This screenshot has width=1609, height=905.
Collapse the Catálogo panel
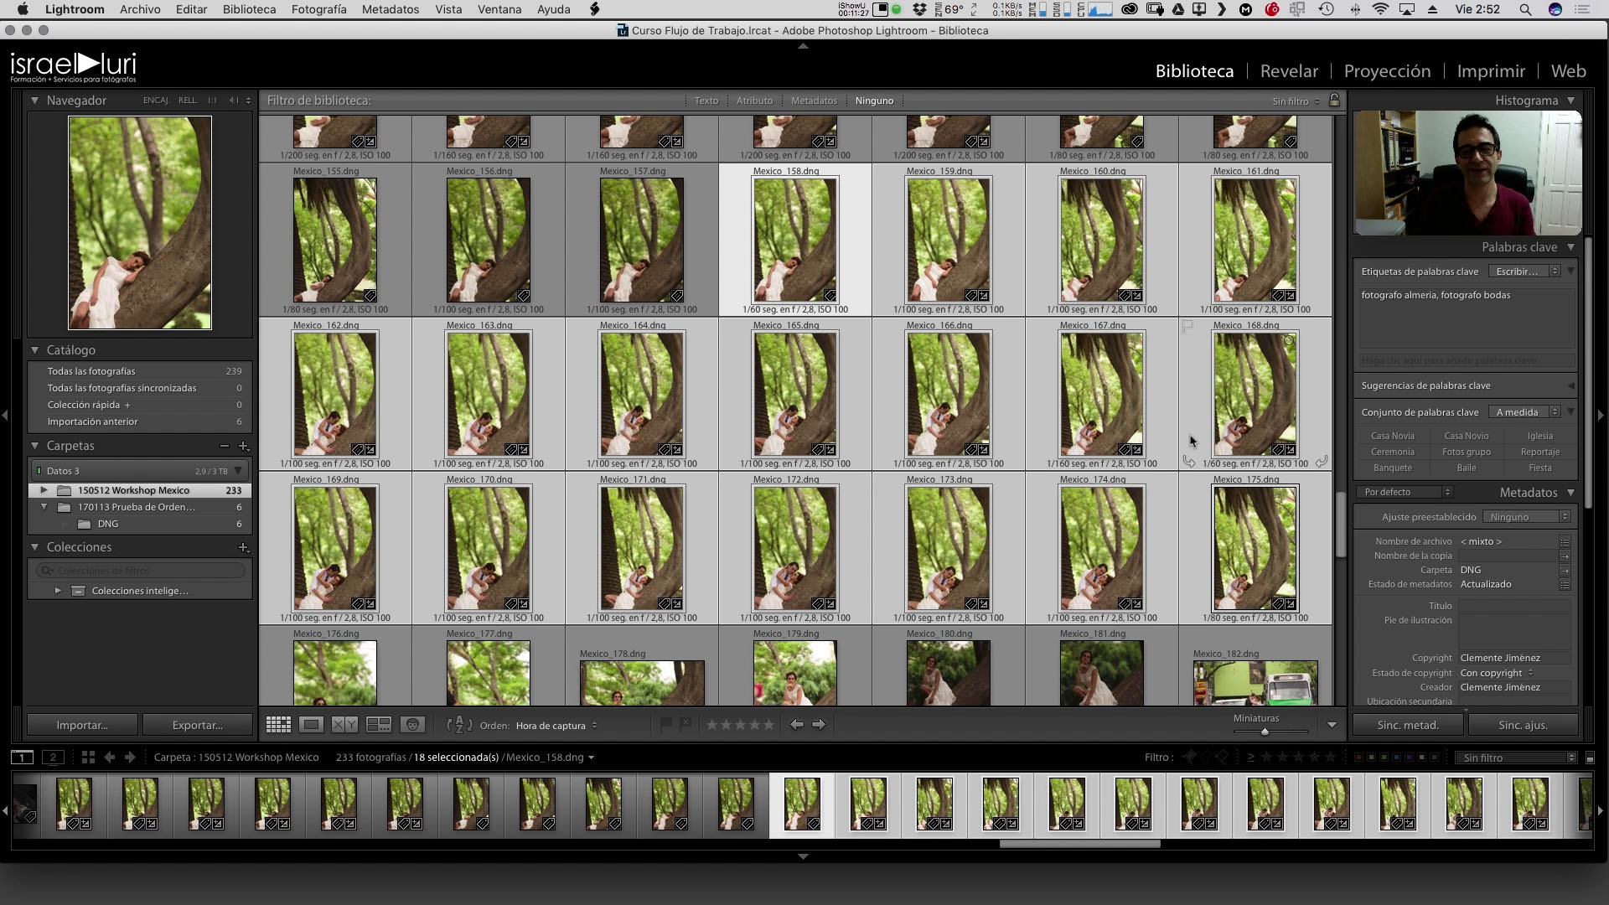pyautogui.click(x=35, y=350)
